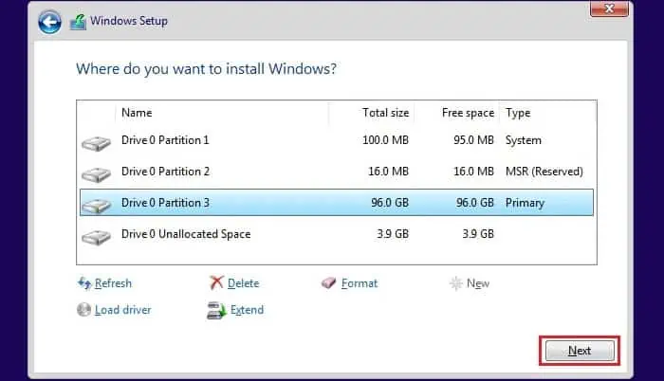
Task: Create a New partition
Action: pyautogui.click(x=478, y=283)
